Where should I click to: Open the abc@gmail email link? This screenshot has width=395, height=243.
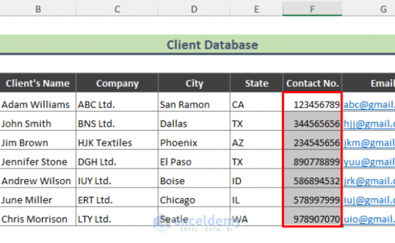(369, 104)
